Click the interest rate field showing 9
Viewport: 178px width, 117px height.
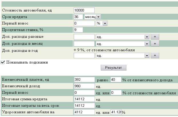[78, 30]
